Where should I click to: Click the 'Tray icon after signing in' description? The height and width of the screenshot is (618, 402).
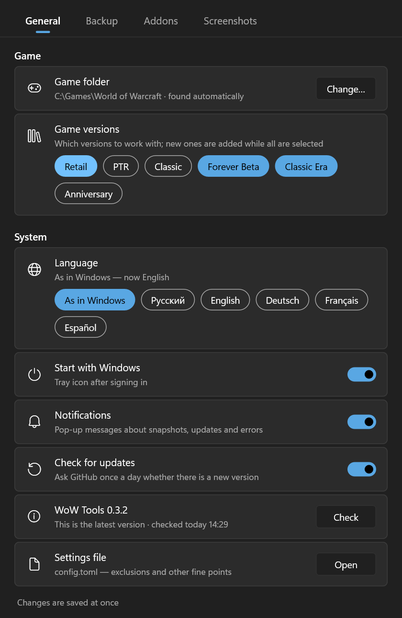101,382
